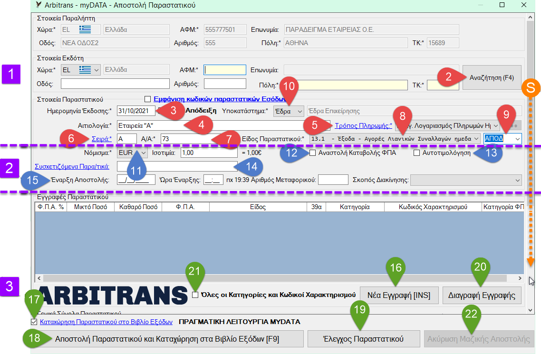
Task: Click the Κωδικός Χαρακτηρισμού column header
Action: coord(433,207)
